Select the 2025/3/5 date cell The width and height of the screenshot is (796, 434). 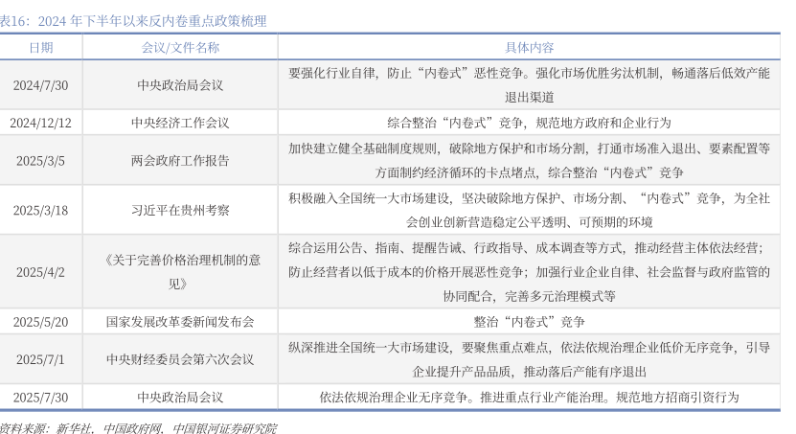[40, 160]
